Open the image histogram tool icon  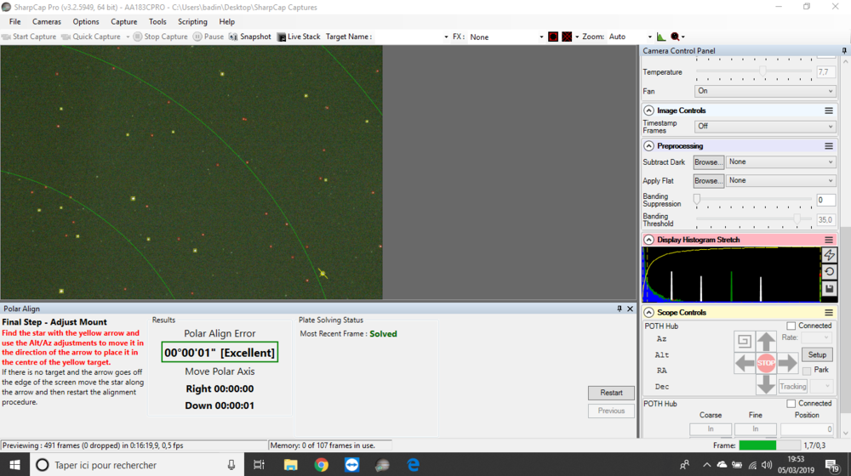pyautogui.click(x=660, y=37)
